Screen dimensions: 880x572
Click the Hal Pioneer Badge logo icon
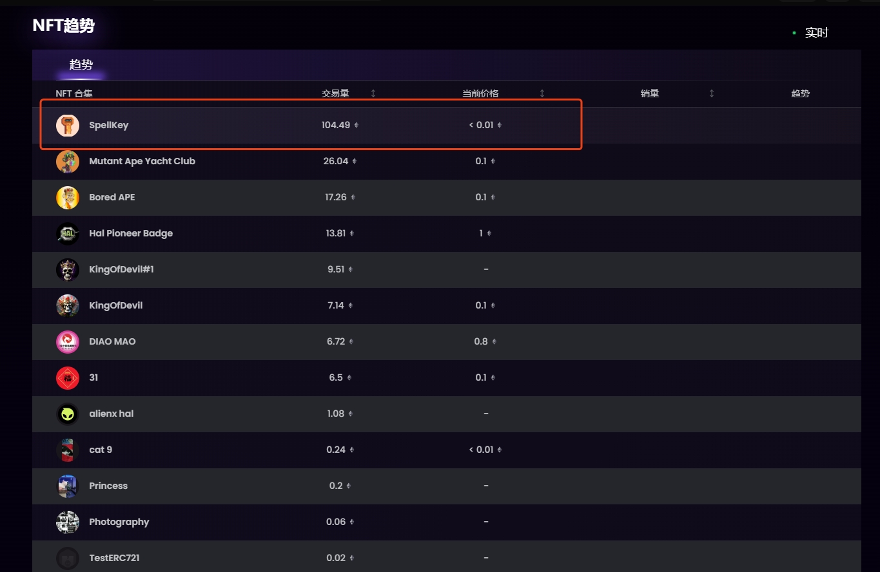click(68, 234)
